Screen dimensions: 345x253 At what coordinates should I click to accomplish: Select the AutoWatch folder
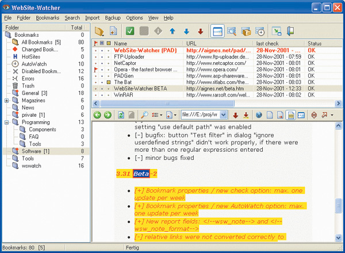click(34, 64)
